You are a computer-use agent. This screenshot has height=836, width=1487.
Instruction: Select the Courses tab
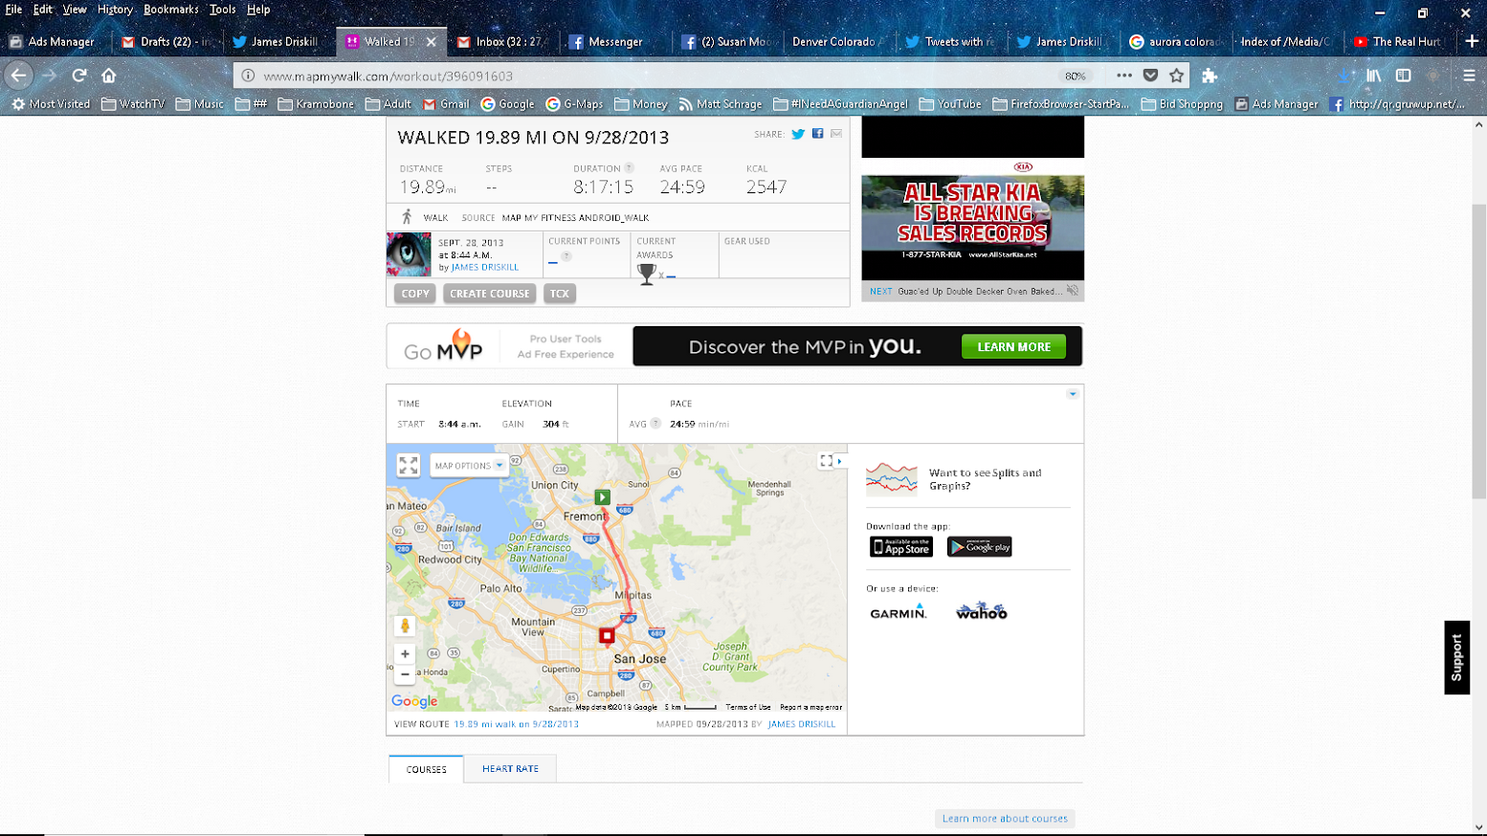pyautogui.click(x=426, y=769)
